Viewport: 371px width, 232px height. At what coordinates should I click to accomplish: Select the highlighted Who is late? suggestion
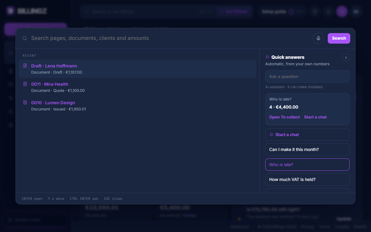coord(307,165)
